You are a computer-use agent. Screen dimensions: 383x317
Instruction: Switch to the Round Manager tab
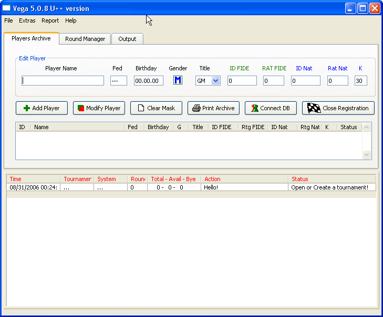[x=85, y=39]
